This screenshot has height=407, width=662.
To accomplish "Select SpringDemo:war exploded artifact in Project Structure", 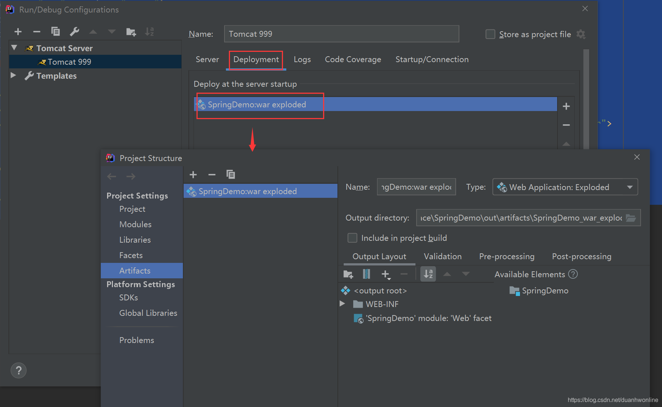I will 261,191.
